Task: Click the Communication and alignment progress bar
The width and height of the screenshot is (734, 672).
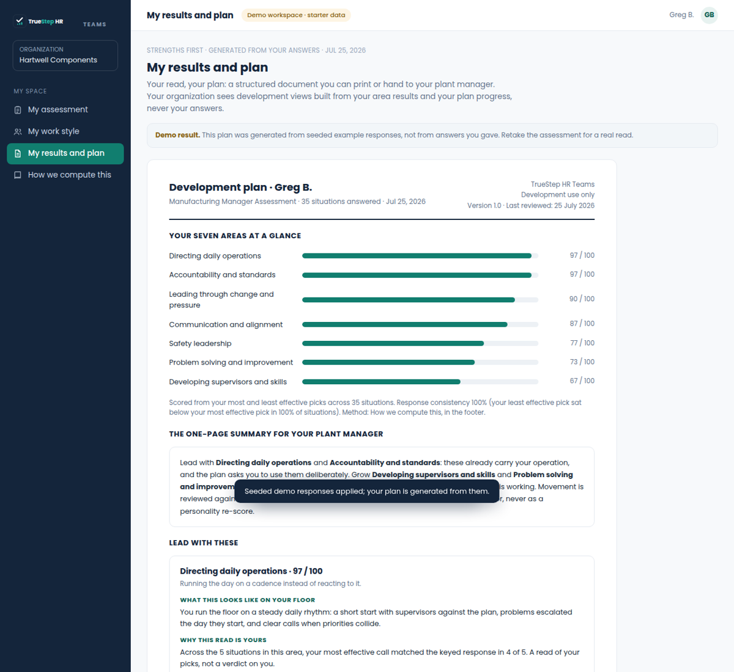Action: [x=420, y=324]
